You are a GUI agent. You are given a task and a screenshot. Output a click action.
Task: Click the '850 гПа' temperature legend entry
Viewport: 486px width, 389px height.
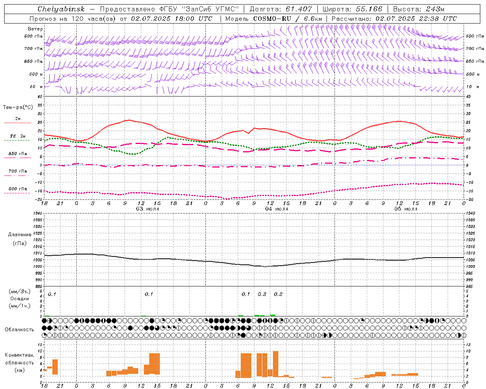coord(18,154)
